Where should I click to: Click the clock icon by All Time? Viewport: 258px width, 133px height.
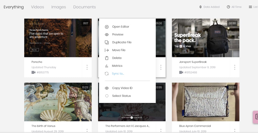[228, 7]
